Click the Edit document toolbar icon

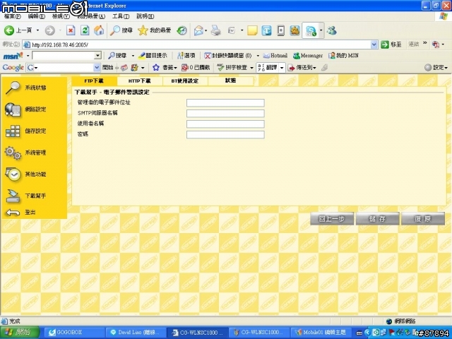tap(232, 30)
